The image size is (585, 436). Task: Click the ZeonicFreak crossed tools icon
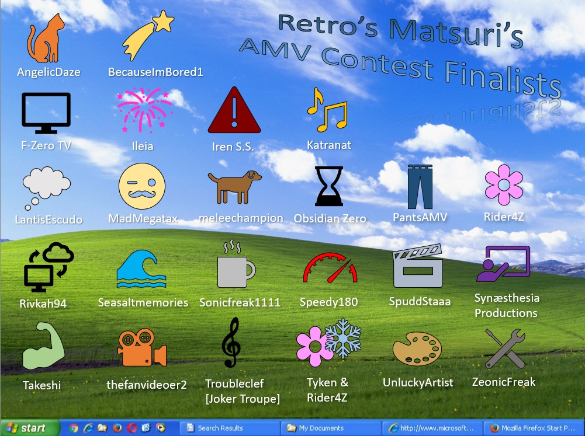click(x=505, y=348)
